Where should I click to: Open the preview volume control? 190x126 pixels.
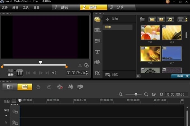pos(54,73)
